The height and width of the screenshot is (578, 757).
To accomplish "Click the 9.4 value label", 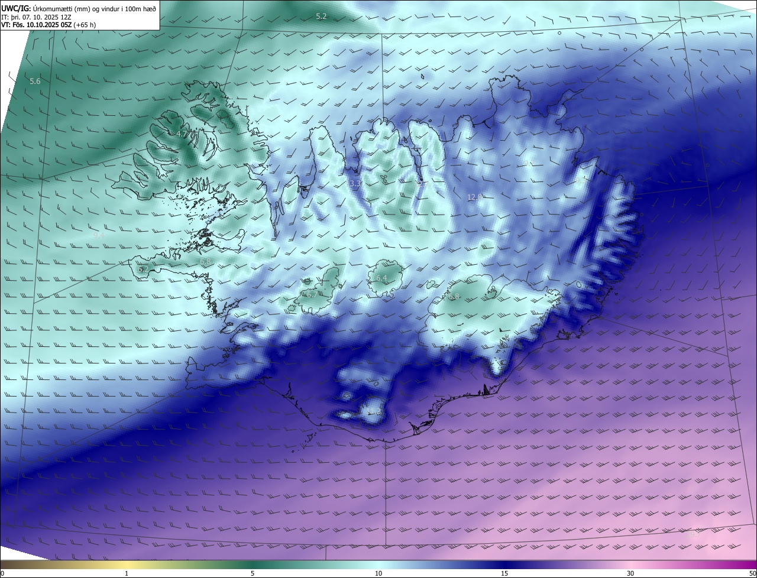I will [x=99, y=235].
